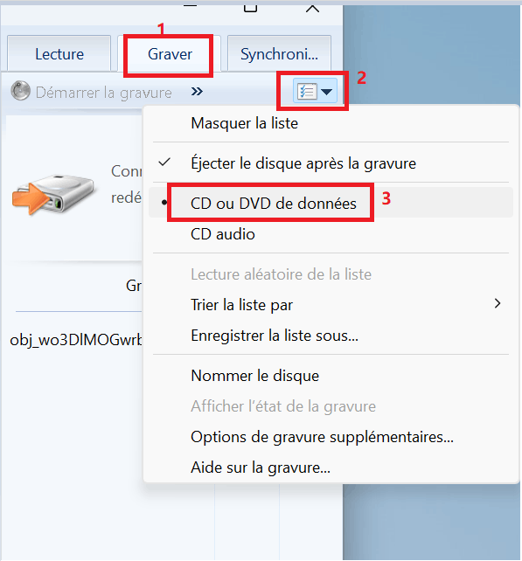Viewport: 522px width, 561px height.
Task: Open the Synchroni... tab
Action: pos(279,54)
